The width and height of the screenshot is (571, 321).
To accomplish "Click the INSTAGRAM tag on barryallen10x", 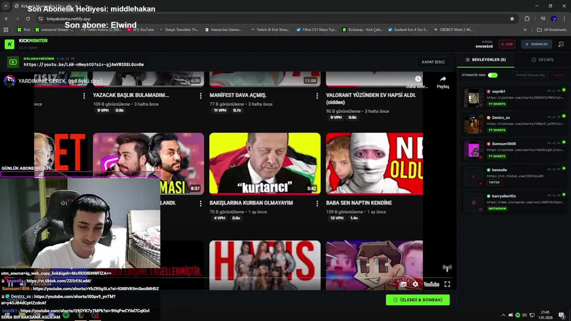I will [x=497, y=209].
